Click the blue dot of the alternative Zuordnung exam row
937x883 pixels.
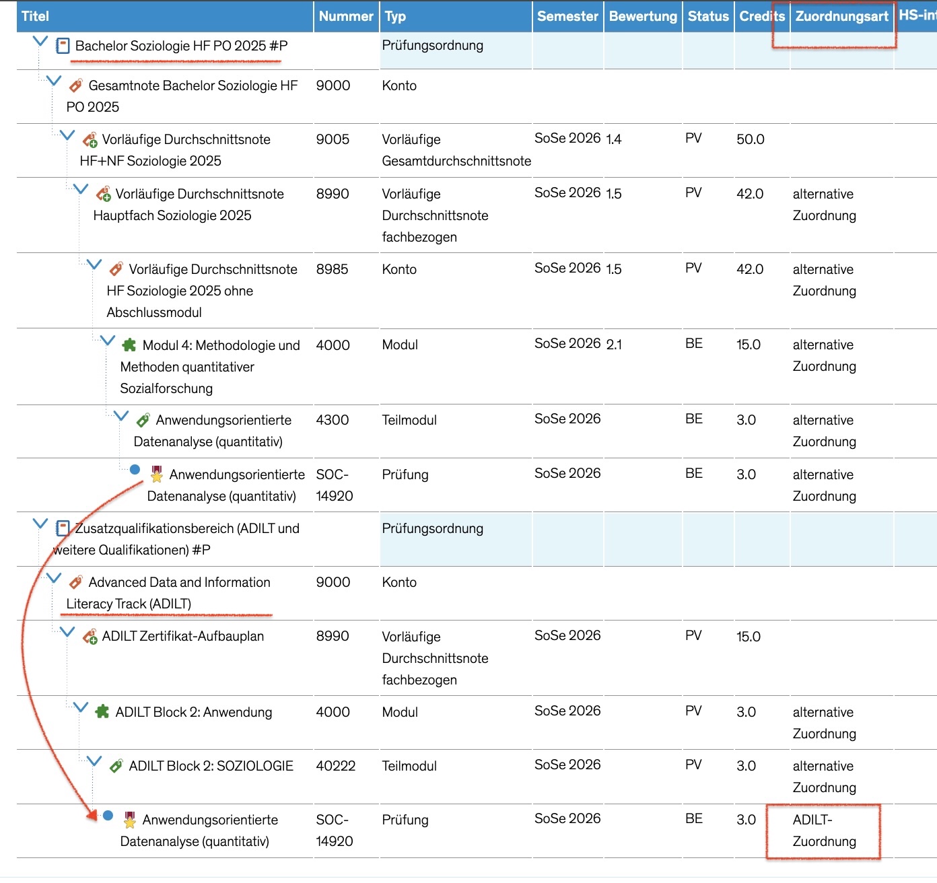coord(135,469)
